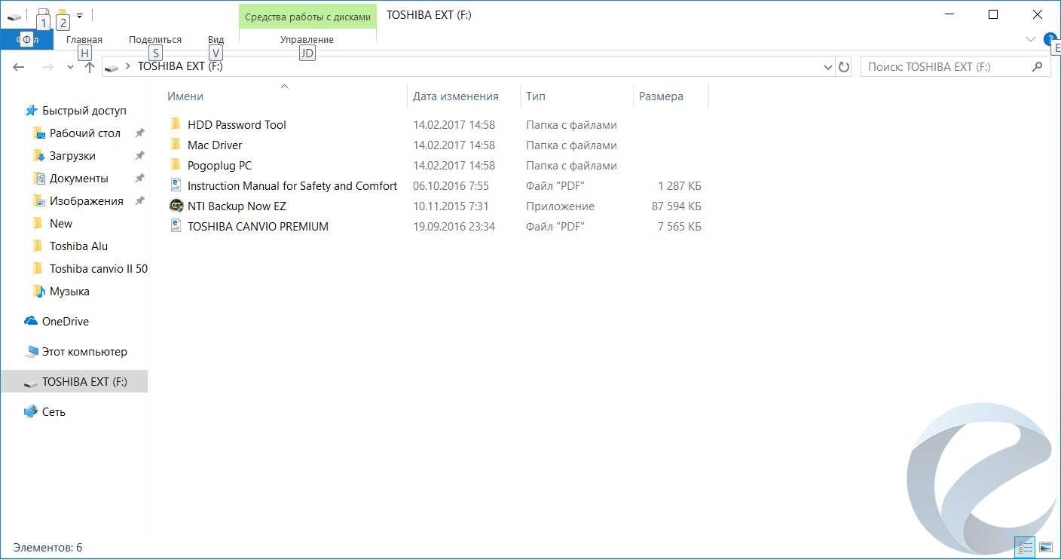Go back with the left arrow button
The height and width of the screenshot is (559, 1061).
[x=19, y=67]
